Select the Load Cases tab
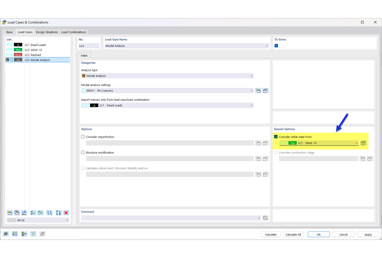Image resolution: width=382 pixels, height=258 pixels. 25,32
